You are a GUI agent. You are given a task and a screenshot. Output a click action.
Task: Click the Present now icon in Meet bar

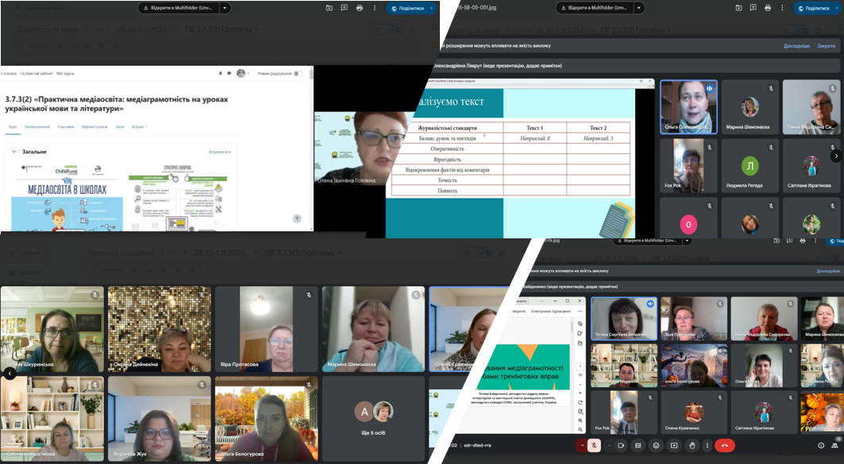tap(674, 445)
